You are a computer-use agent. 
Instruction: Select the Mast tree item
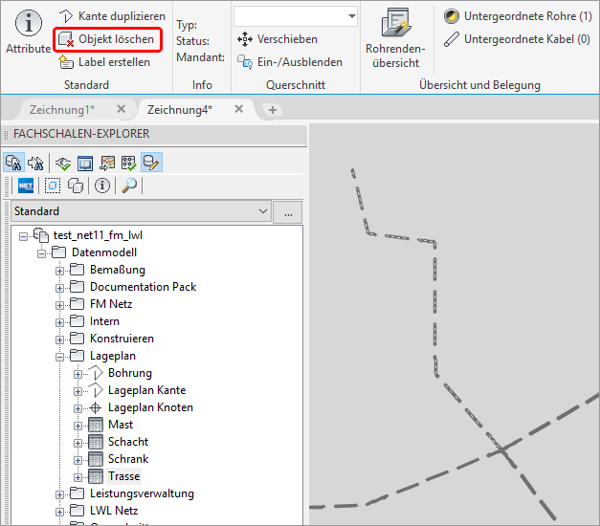(x=121, y=425)
